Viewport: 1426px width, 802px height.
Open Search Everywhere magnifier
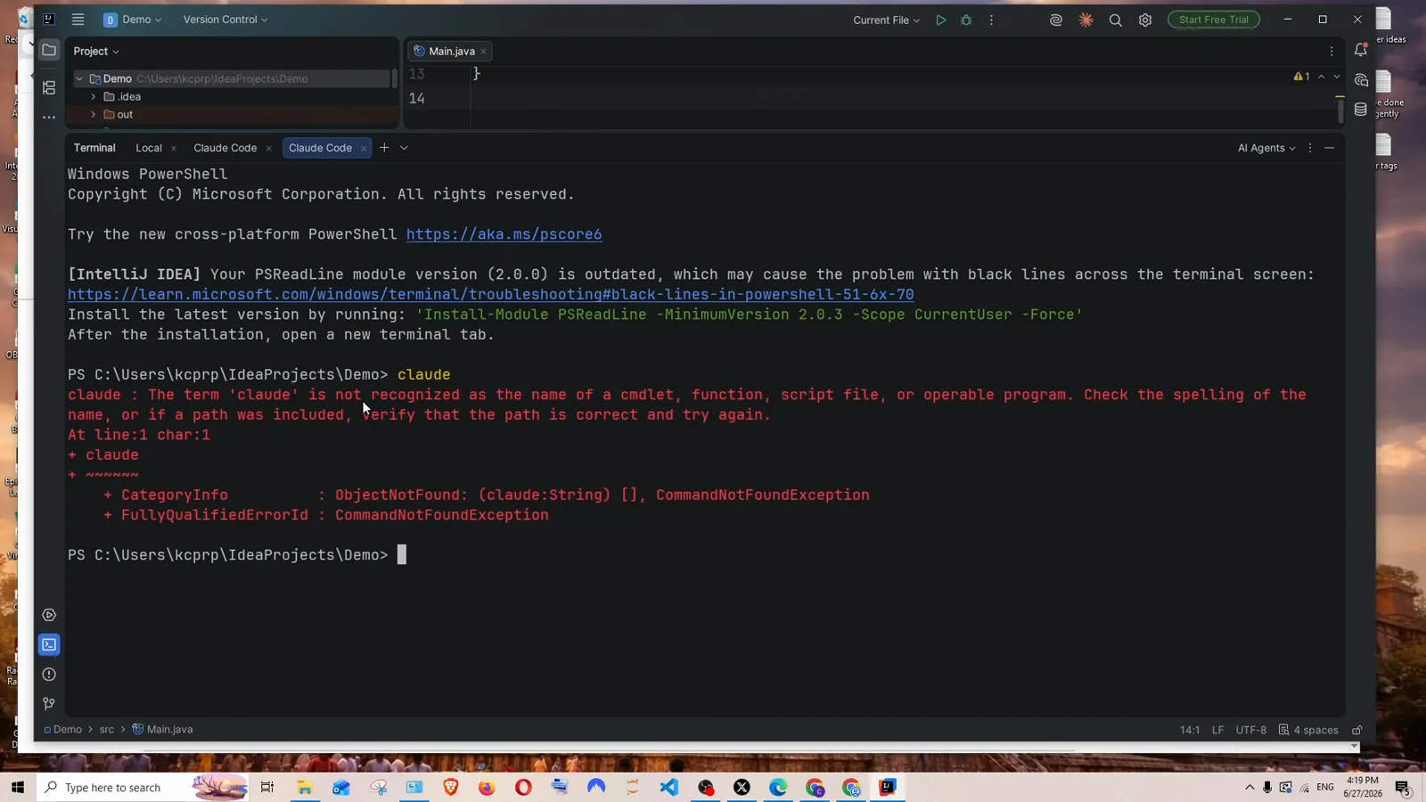[1115, 20]
